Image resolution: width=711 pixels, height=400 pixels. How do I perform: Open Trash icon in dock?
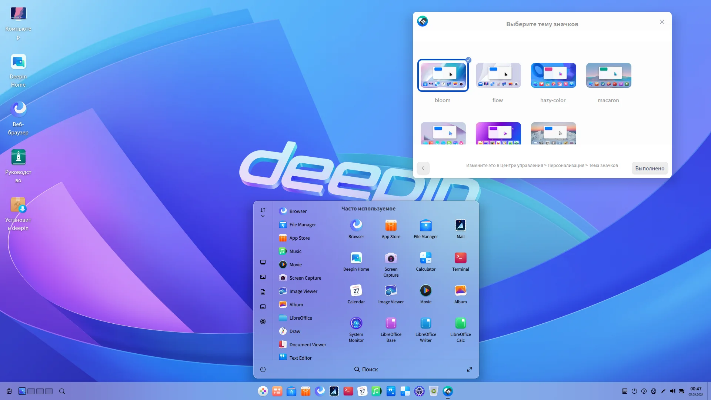pyautogui.click(x=433, y=391)
